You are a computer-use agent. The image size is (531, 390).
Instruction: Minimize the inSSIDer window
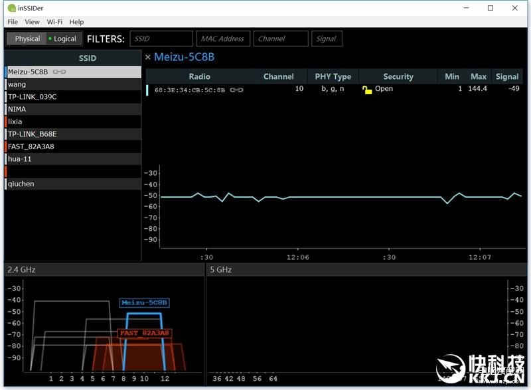coord(467,8)
